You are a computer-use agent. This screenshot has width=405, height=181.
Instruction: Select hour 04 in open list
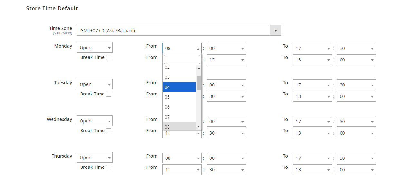[x=179, y=87]
